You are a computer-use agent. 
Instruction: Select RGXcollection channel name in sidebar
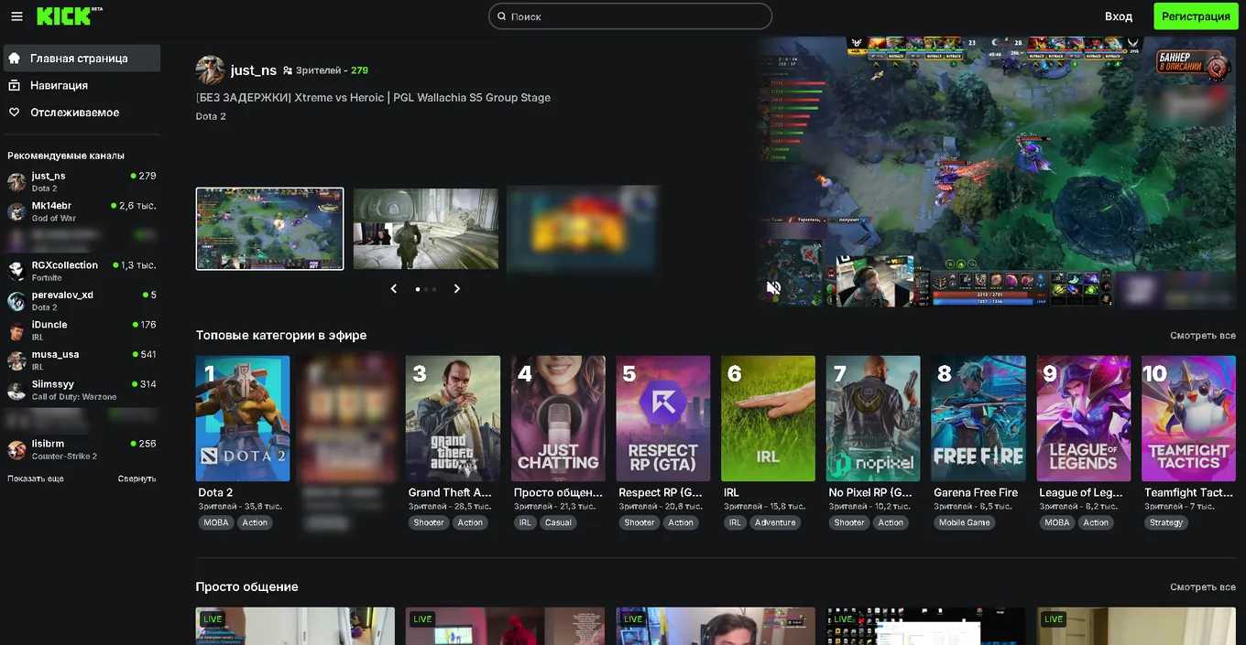[x=65, y=265]
